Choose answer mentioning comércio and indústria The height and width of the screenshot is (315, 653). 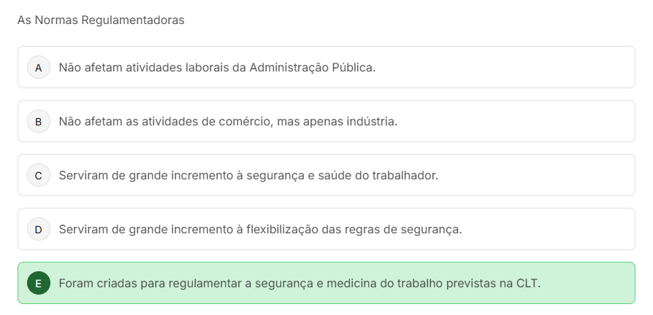(x=228, y=121)
